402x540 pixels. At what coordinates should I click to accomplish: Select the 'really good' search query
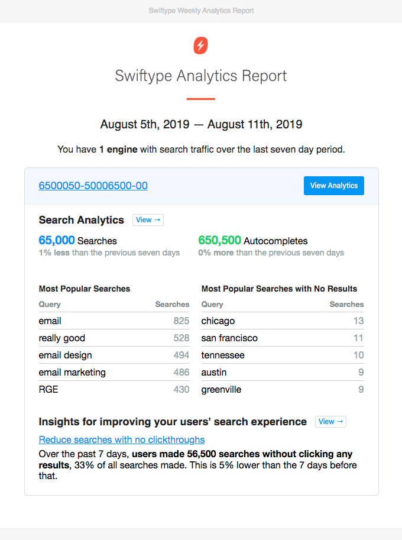click(62, 338)
